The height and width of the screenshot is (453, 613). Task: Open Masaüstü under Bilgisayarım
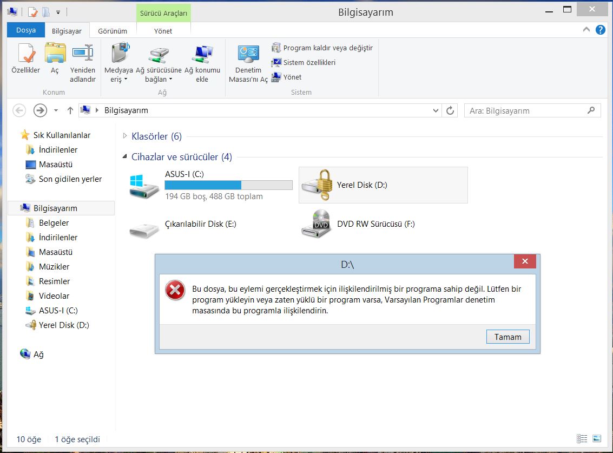(49, 252)
